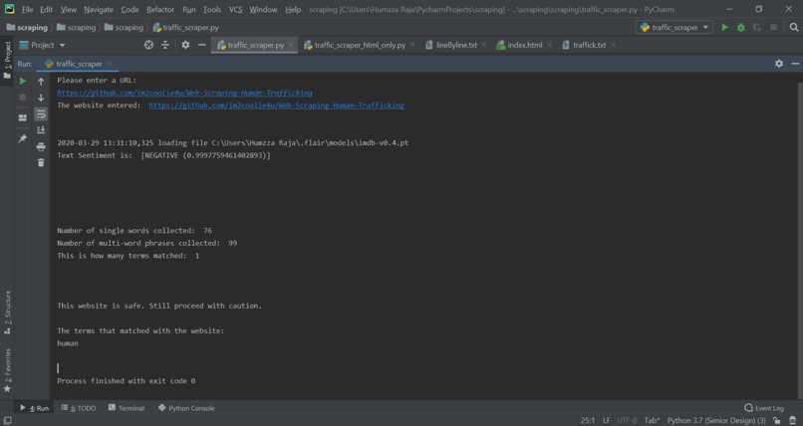This screenshot has width=803, height=426.
Task: Toggle Project side tool button
Action: 7,61
